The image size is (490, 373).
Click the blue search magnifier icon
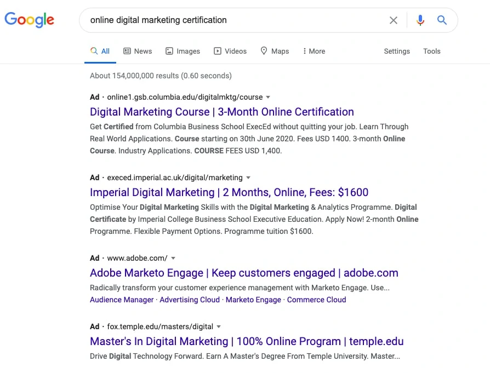tap(442, 20)
